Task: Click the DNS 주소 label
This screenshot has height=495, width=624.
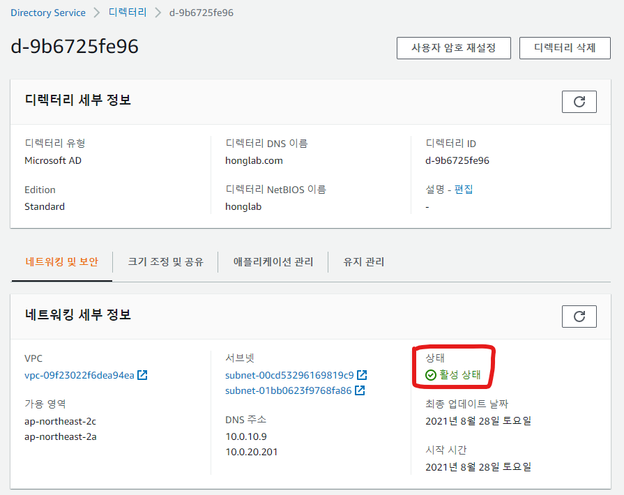Action: 245,420
